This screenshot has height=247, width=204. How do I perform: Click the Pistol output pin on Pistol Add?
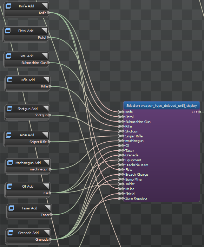[48, 37]
